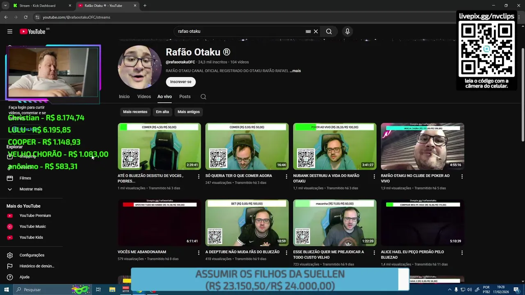The image size is (525, 295).
Task: Open the YouTube hamburger guide menu
Action: [10, 32]
